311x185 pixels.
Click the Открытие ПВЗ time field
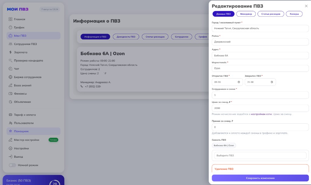click(x=227, y=82)
